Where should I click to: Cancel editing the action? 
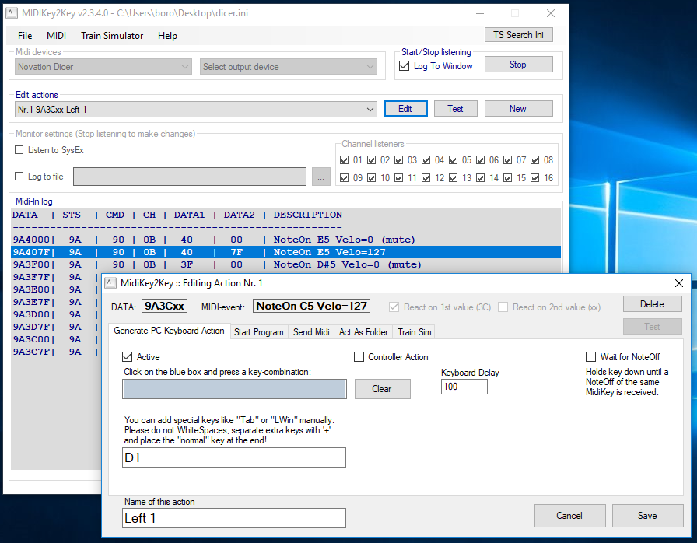570,516
